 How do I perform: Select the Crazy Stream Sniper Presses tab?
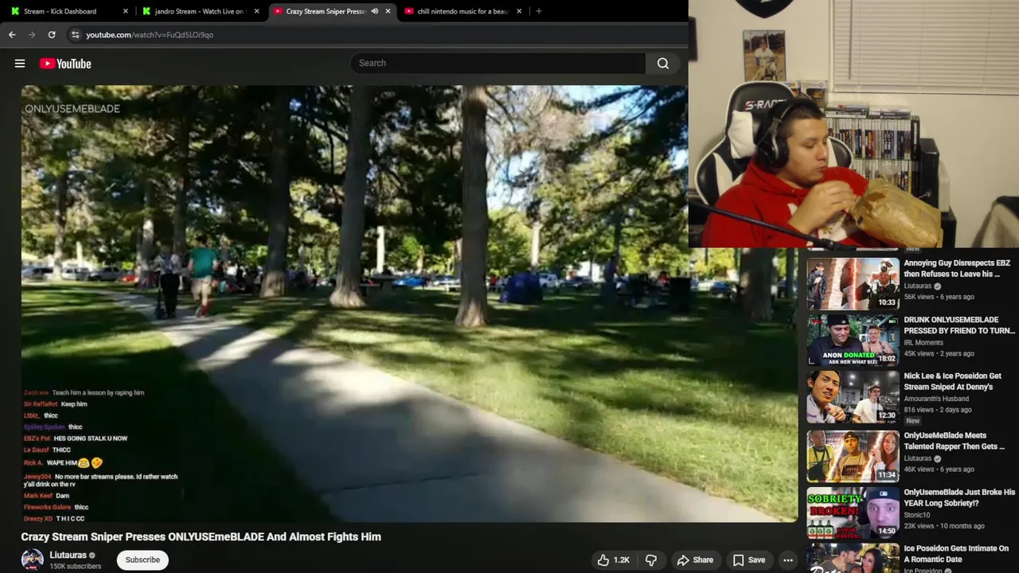point(326,11)
